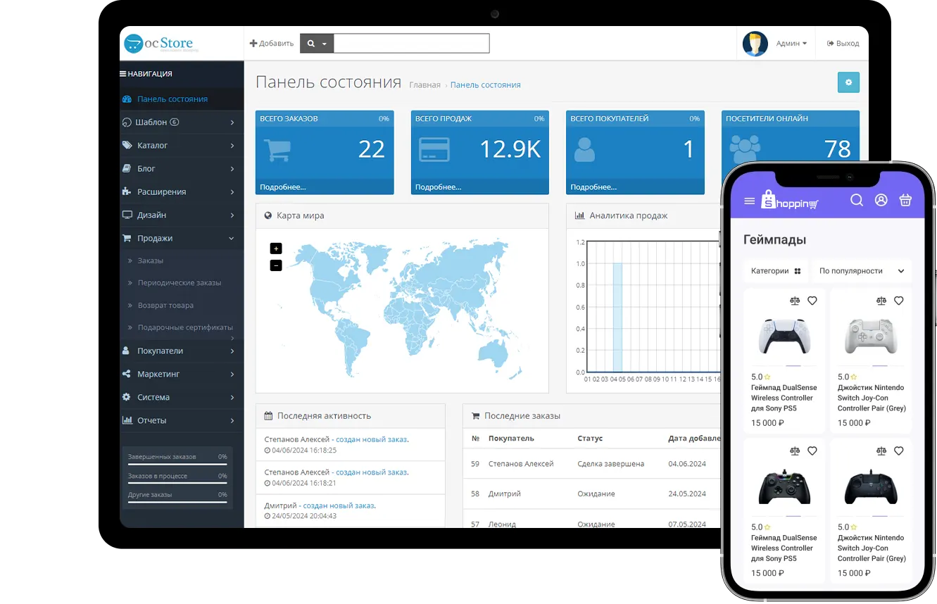Open the search type dropdown

point(317,44)
